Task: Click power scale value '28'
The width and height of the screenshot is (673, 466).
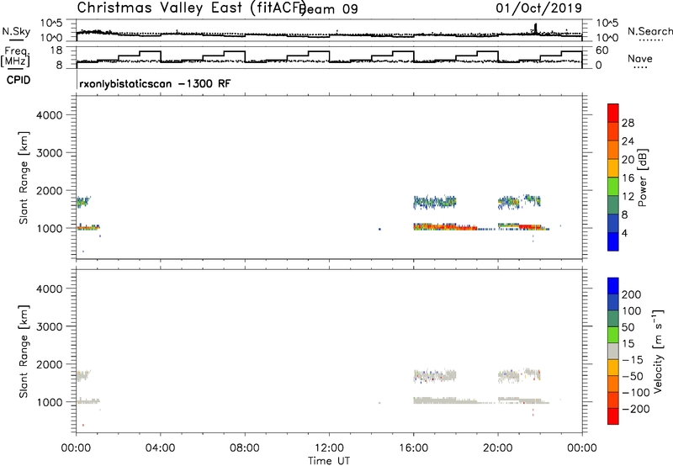Action: click(x=628, y=123)
